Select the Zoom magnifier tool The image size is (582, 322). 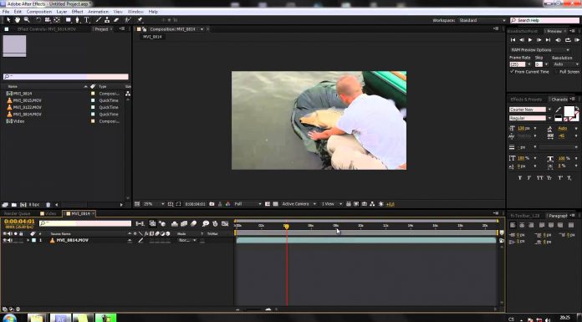(27, 20)
